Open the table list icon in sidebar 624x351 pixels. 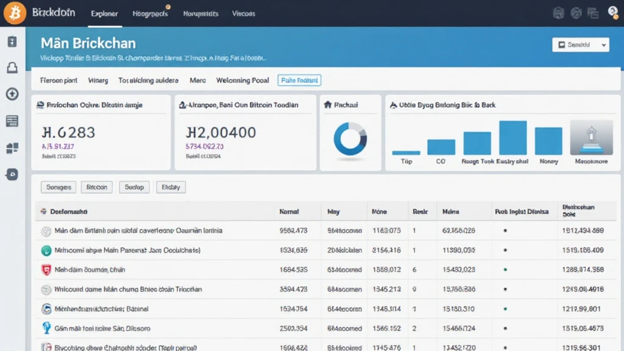[12, 121]
